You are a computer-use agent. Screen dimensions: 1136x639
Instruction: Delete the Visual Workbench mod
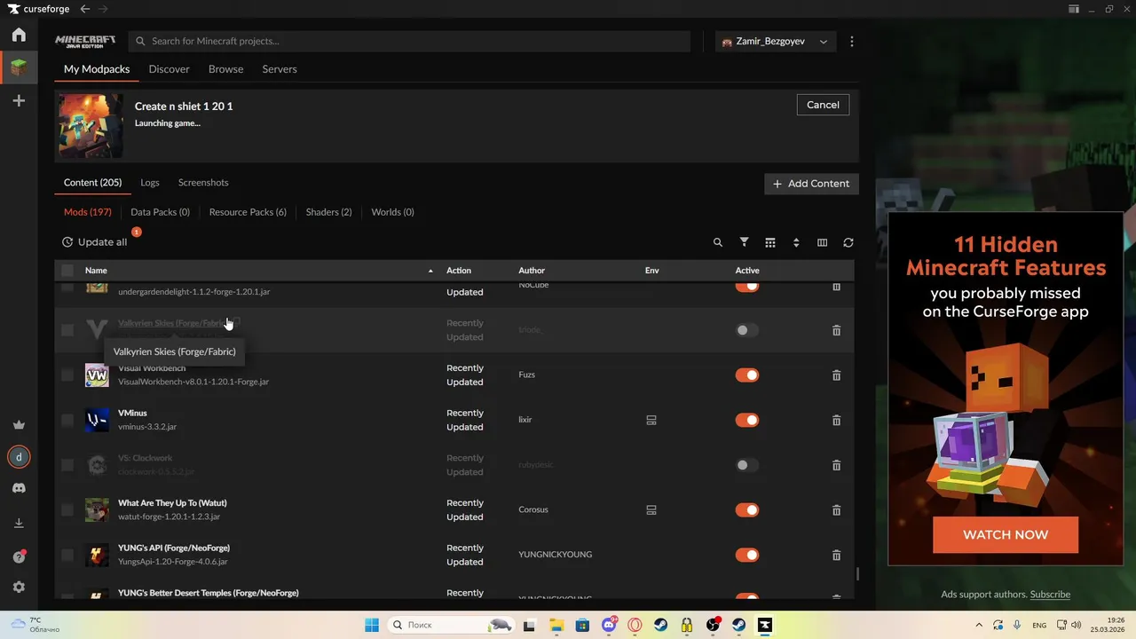click(836, 375)
